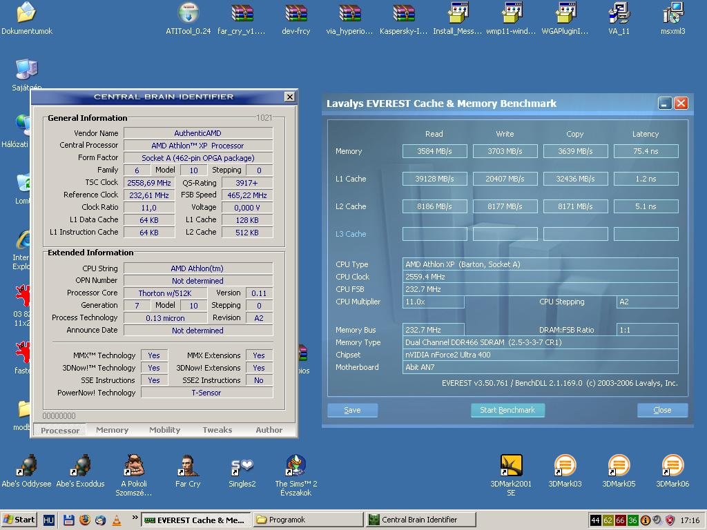This screenshot has width=707, height=530.
Task: Click Save in EVEREST benchmark
Action: [x=353, y=410]
